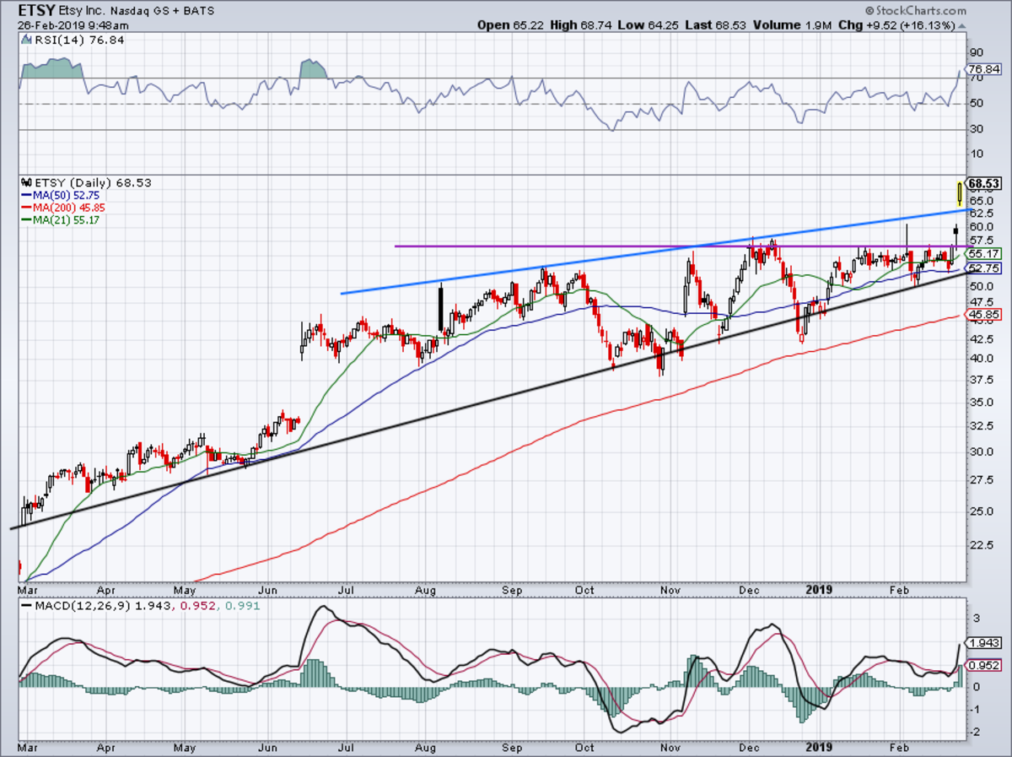Click the 76.84 RSI value tag
Viewport: 1012px width, 757px height.
click(x=983, y=69)
